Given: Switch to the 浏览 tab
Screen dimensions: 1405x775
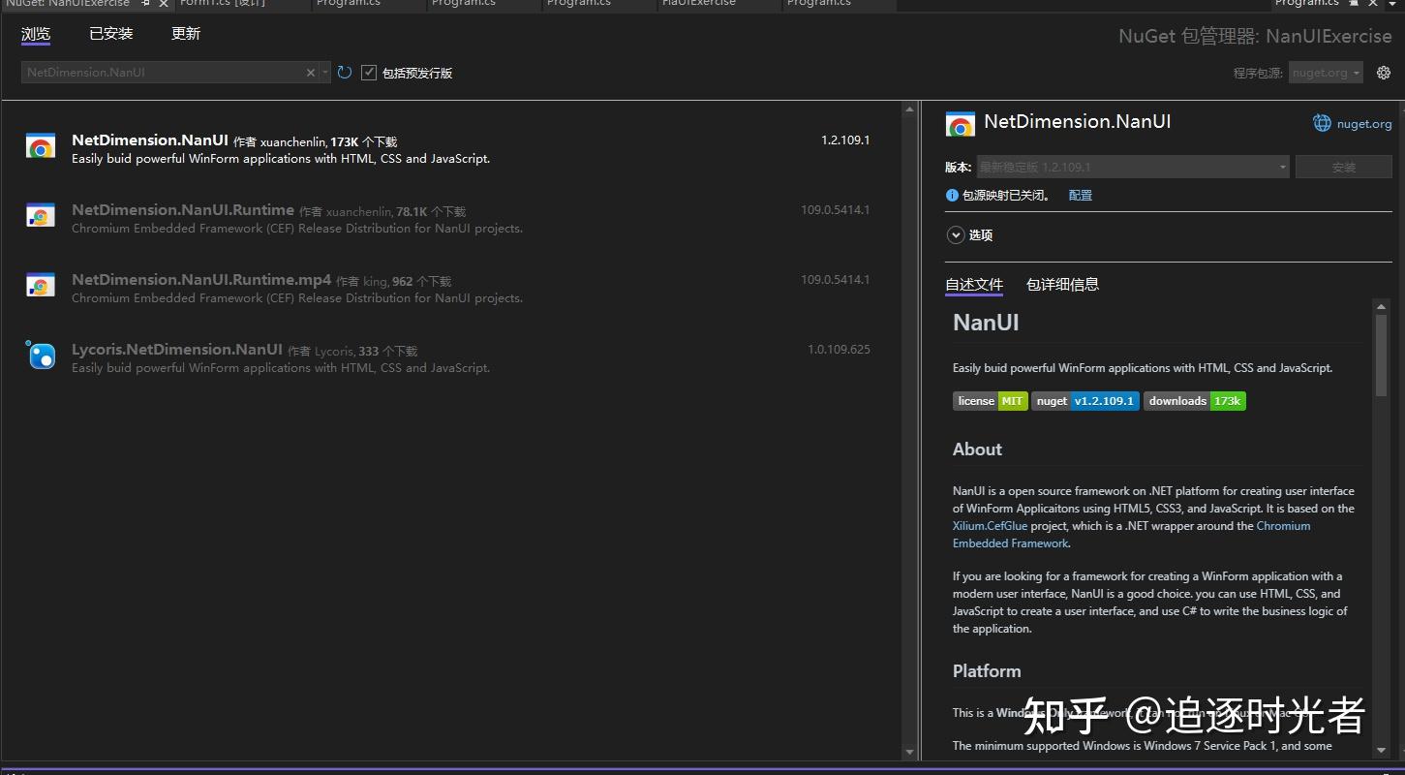Looking at the screenshot, I should (36, 34).
